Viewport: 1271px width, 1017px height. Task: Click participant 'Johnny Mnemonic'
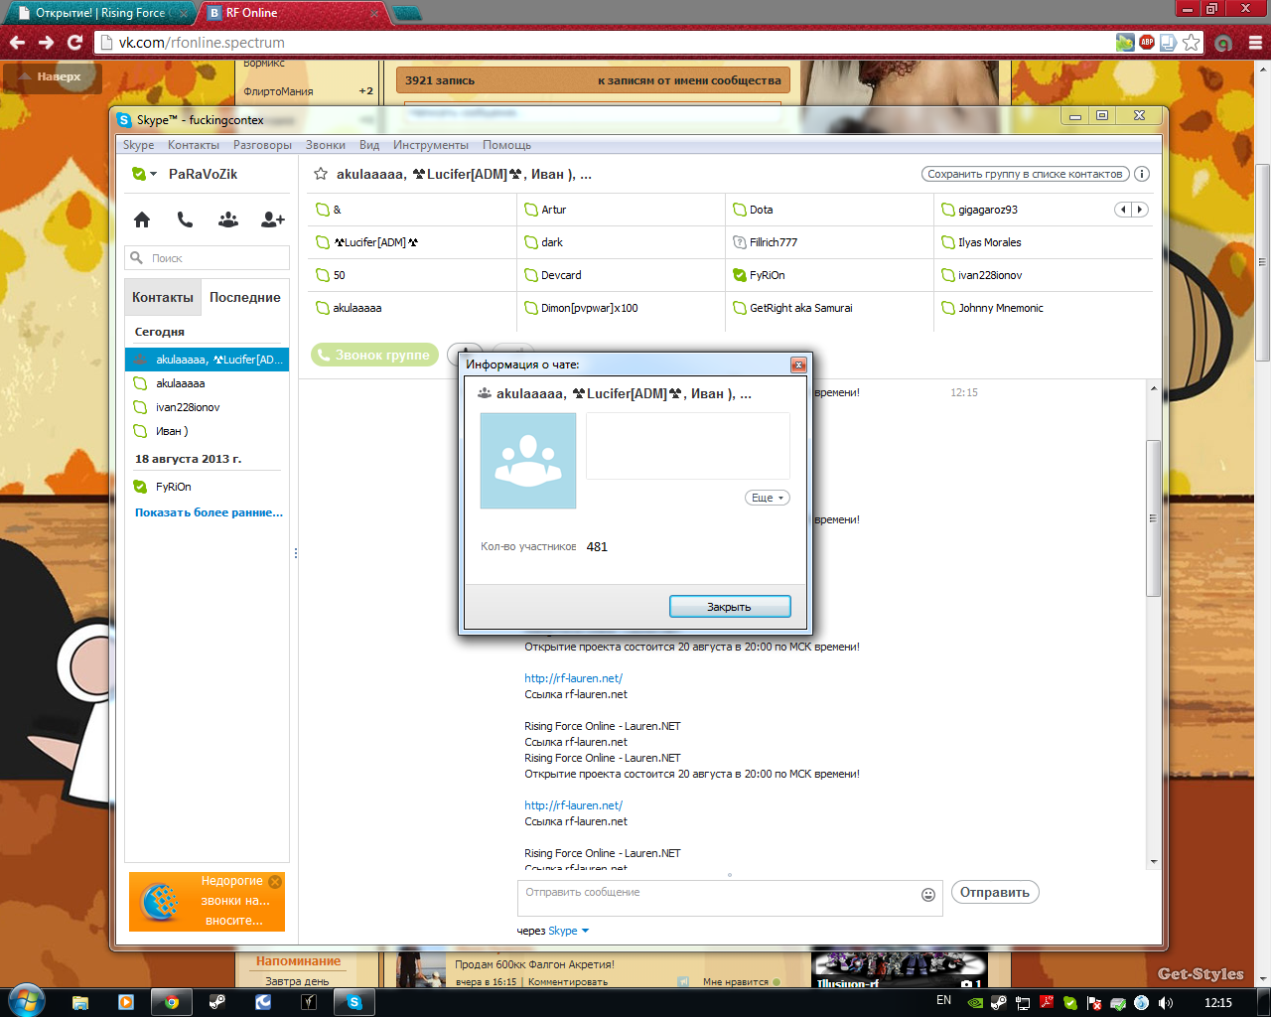coord(1000,308)
